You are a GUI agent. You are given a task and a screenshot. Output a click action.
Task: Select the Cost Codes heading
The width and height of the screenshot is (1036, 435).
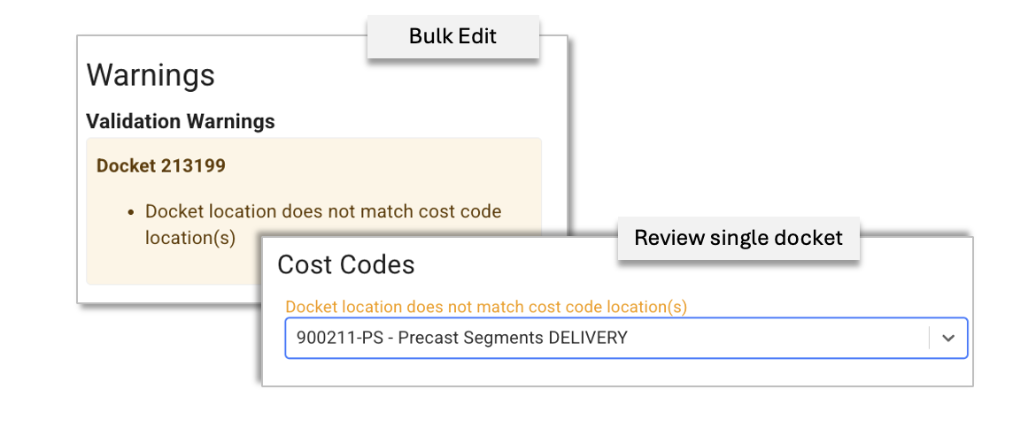345,264
